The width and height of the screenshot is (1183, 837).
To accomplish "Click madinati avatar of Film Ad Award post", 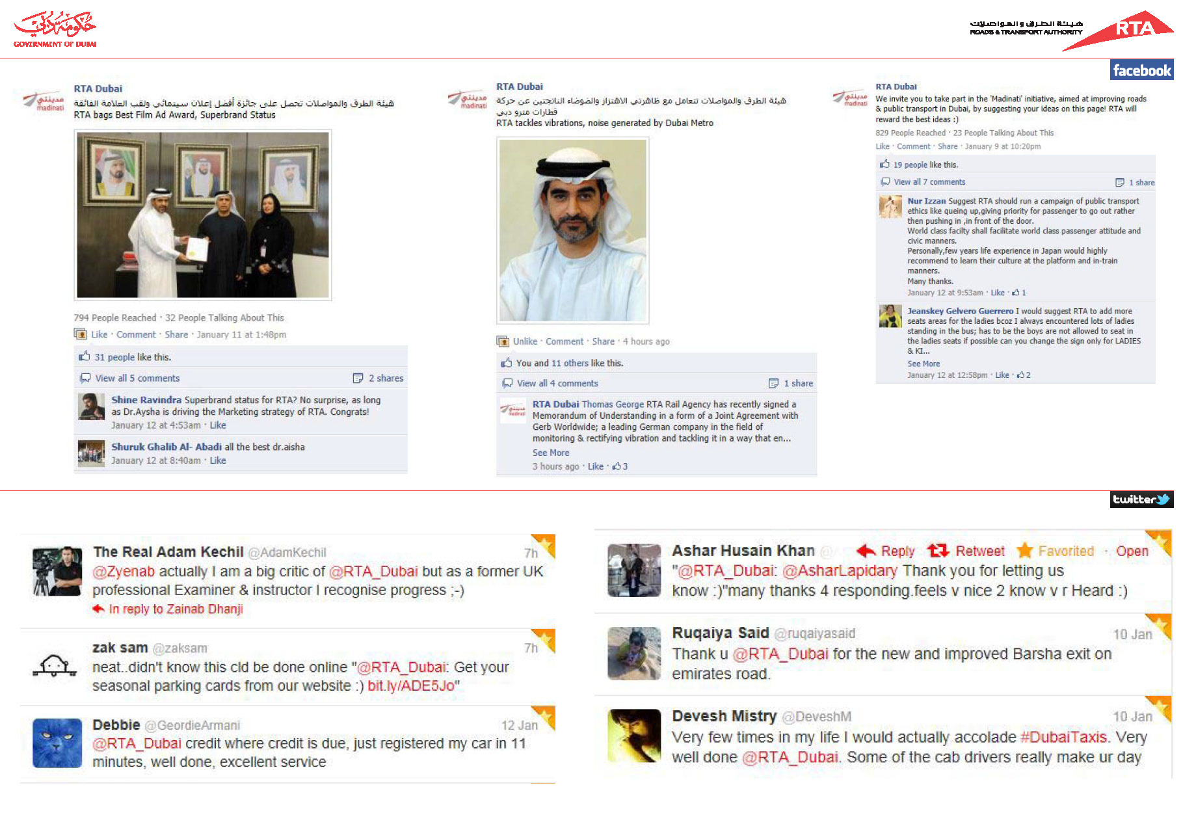I will pos(44,101).
